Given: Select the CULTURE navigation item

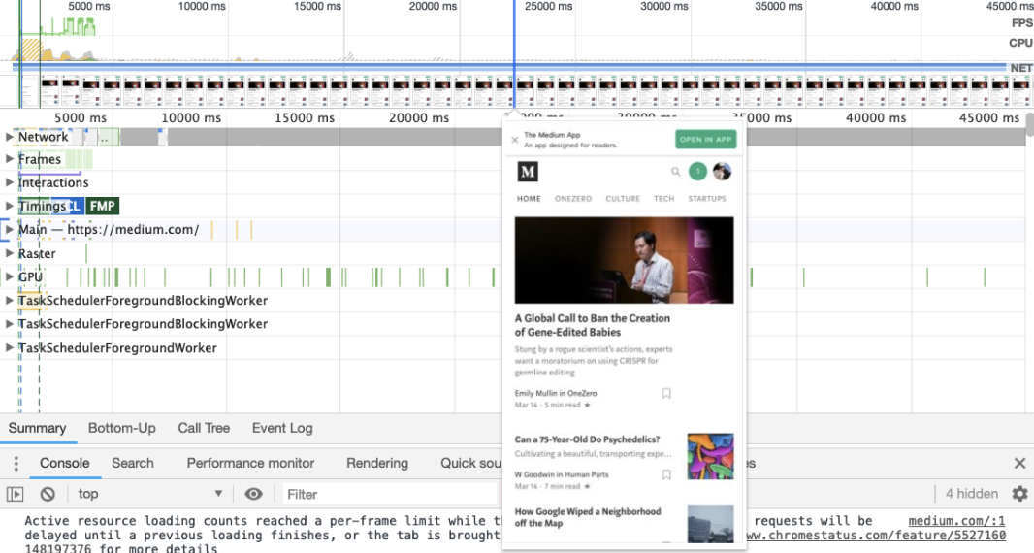Looking at the screenshot, I should pos(623,199).
